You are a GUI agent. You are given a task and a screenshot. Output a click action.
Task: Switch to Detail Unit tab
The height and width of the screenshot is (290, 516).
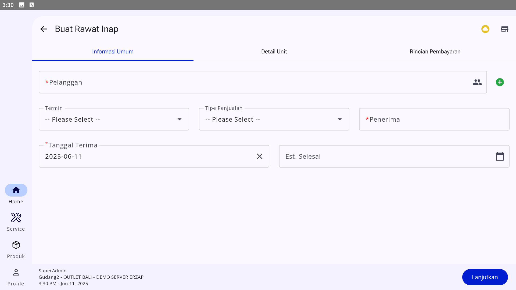click(274, 52)
